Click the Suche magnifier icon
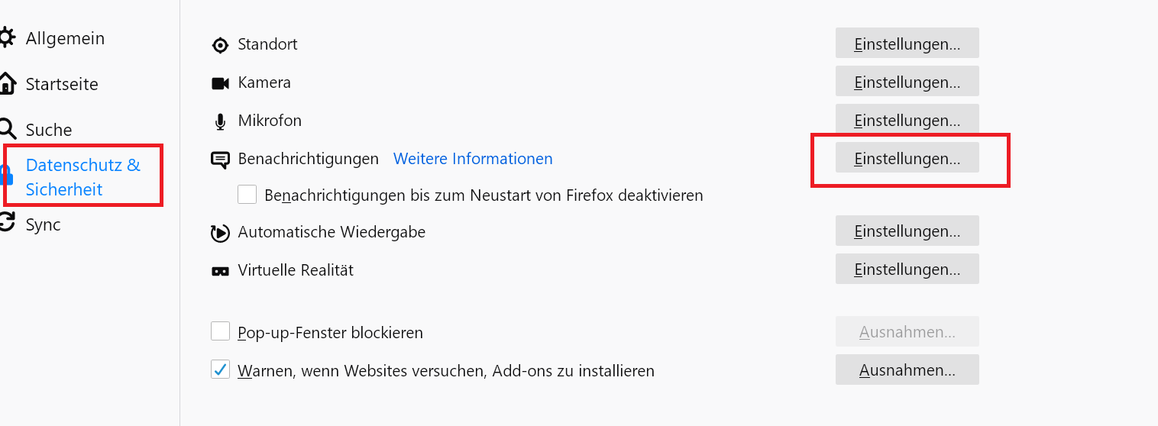The image size is (1158, 426). 7,129
